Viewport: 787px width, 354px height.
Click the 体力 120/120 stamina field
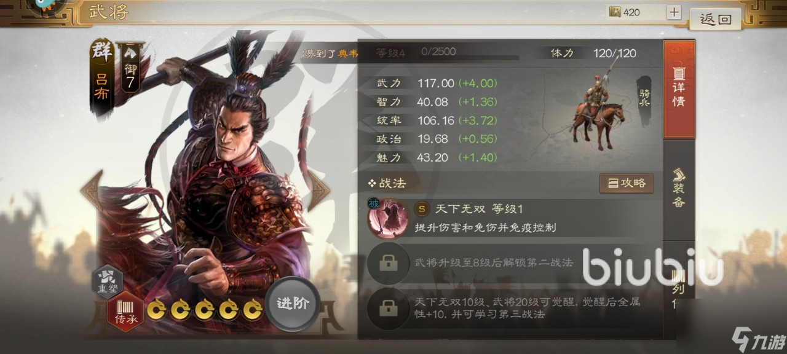[x=594, y=53]
